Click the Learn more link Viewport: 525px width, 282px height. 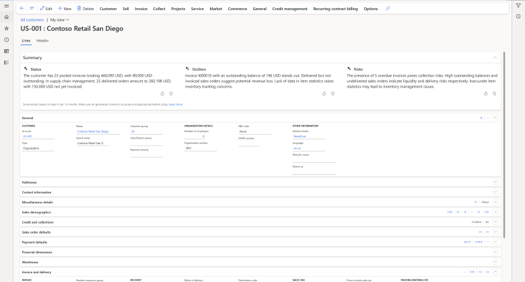click(x=176, y=104)
